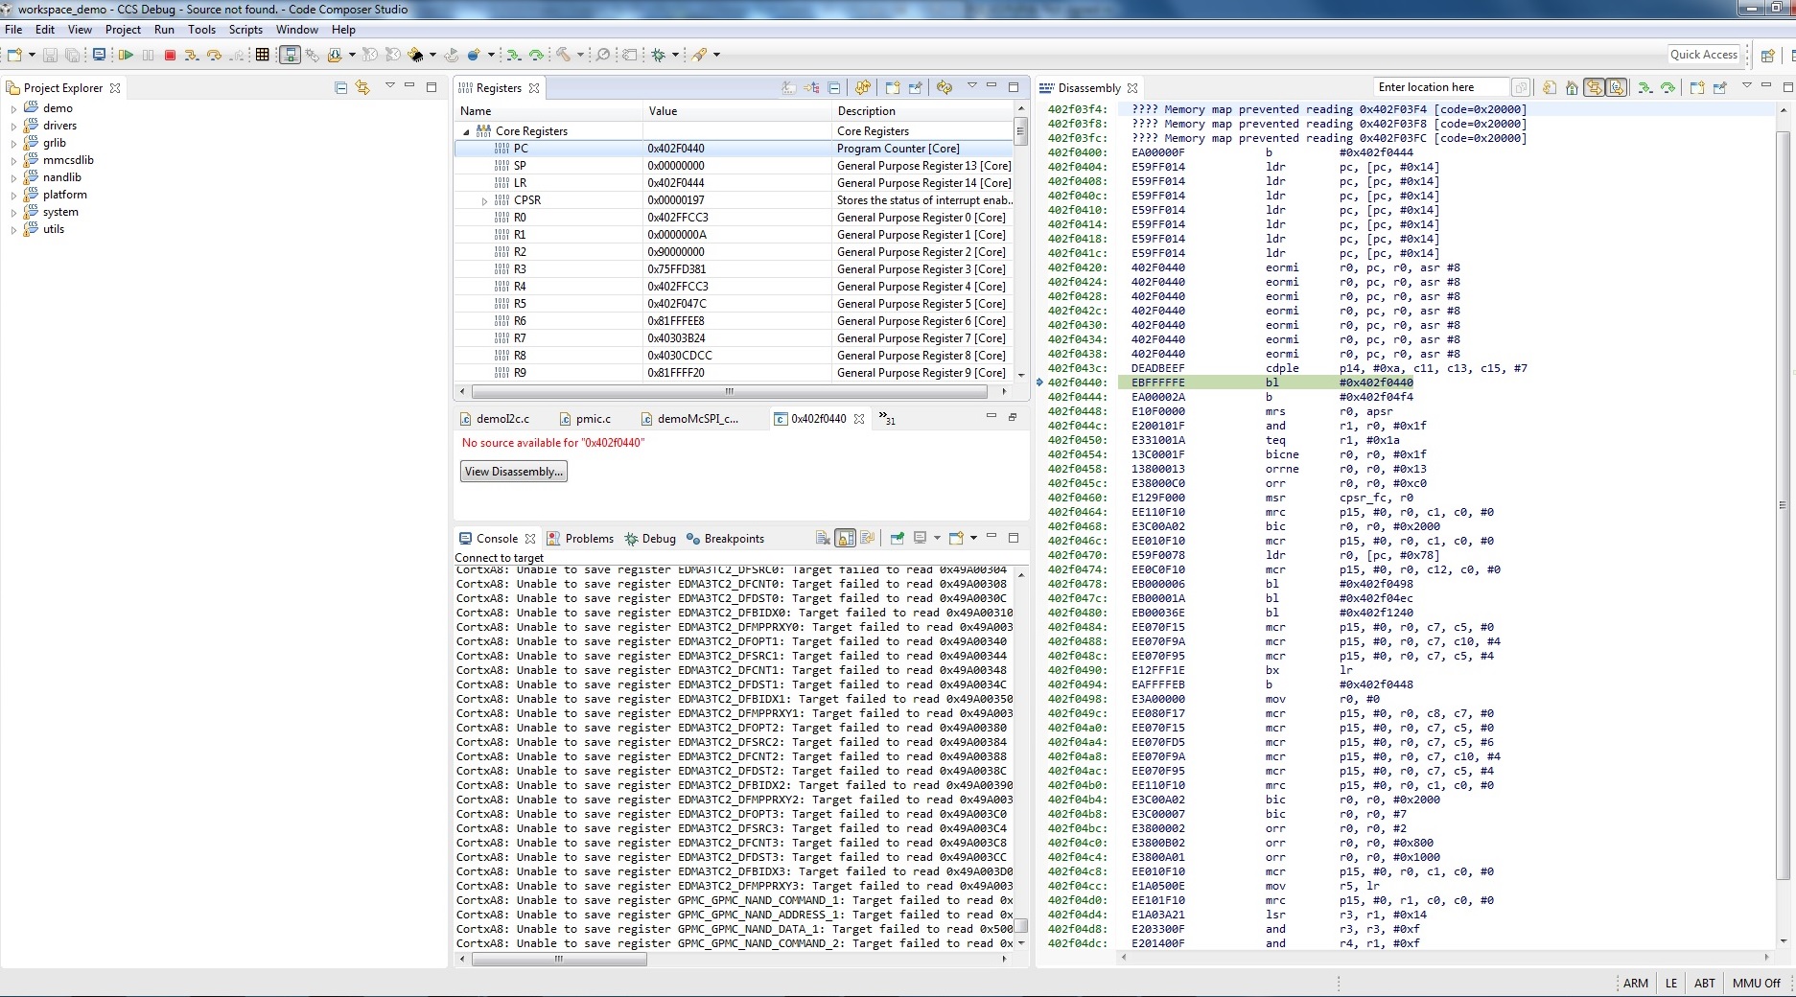This screenshot has height=997, width=1796.
Task: Expand the drivers project node
Action: point(13,126)
